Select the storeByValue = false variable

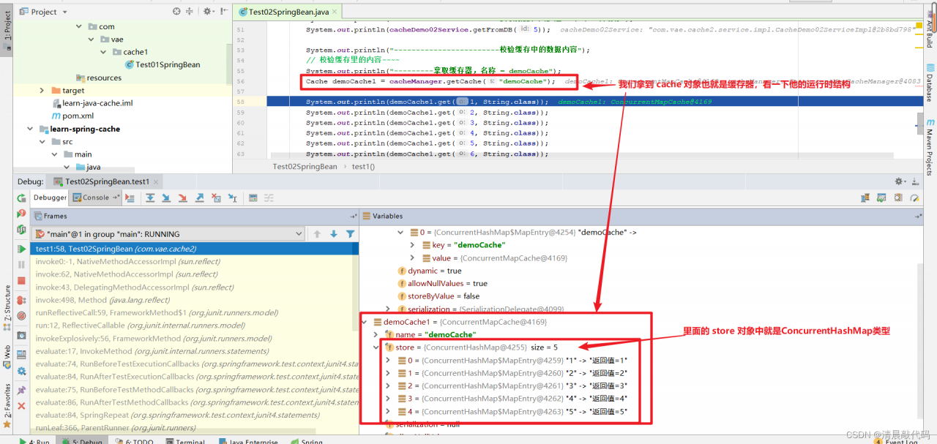pos(438,296)
